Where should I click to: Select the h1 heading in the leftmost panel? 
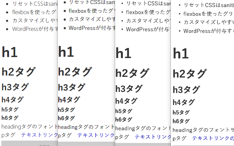tap(9, 52)
